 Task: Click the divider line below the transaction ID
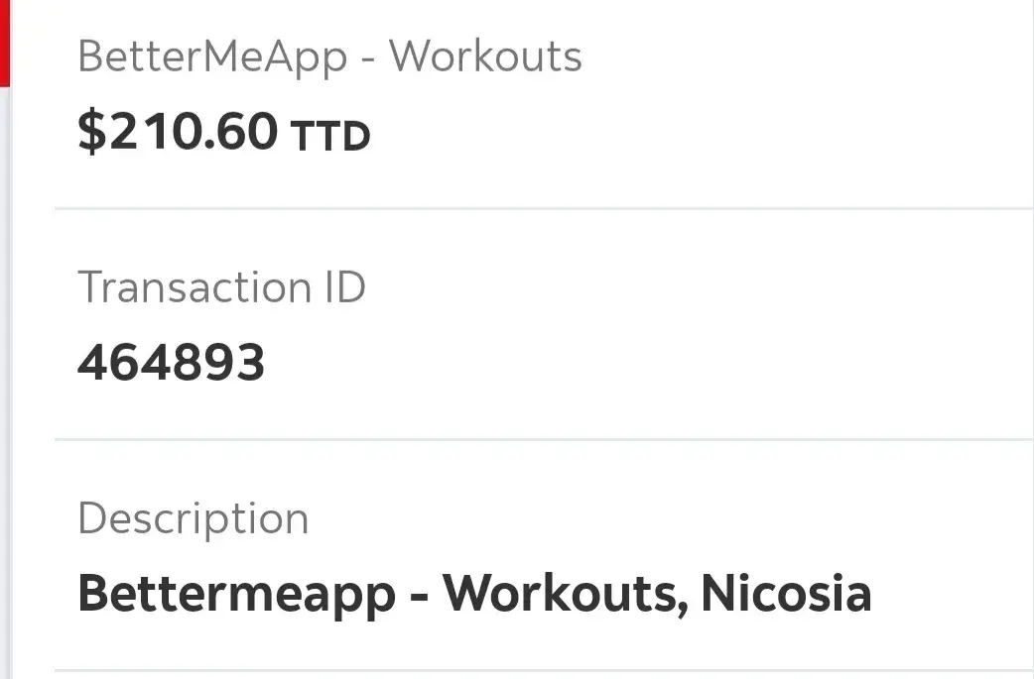[x=544, y=438]
